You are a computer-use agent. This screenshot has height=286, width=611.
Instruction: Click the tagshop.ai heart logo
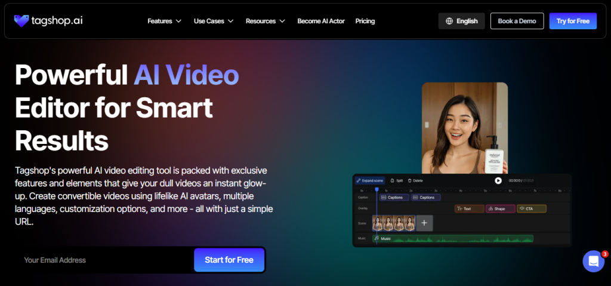pyautogui.click(x=21, y=21)
